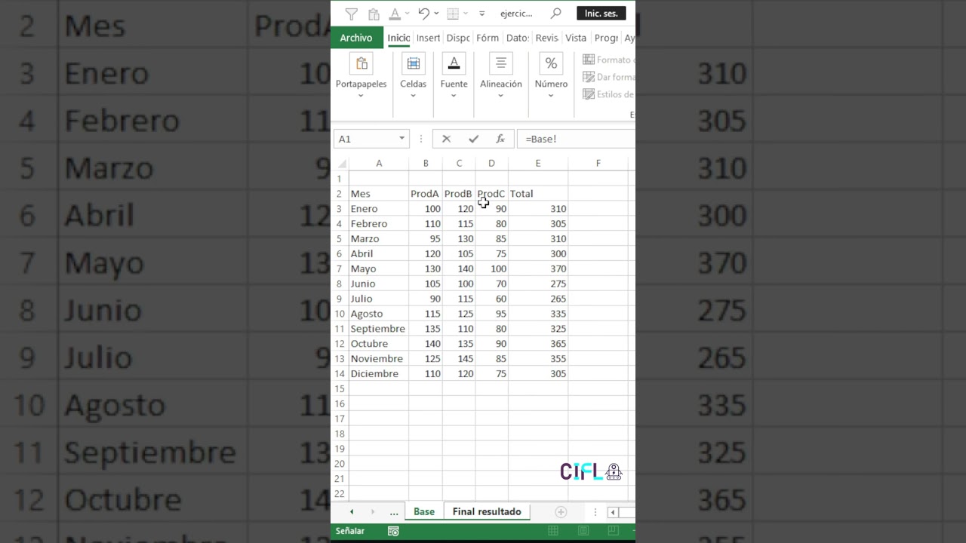The height and width of the screenshot is (543, 966).
Task: Open the Fórmulas ribbon tab
Action: [x=488, y=38]
